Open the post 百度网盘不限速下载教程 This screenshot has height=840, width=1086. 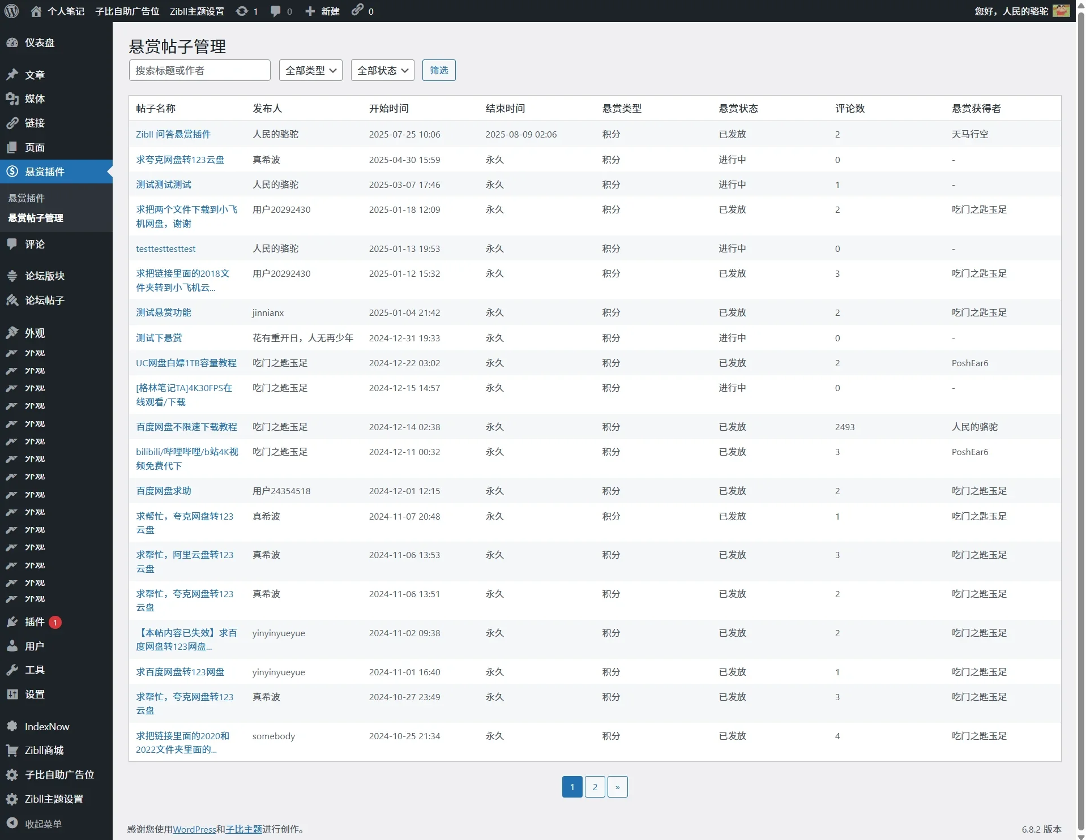[186, 426]
